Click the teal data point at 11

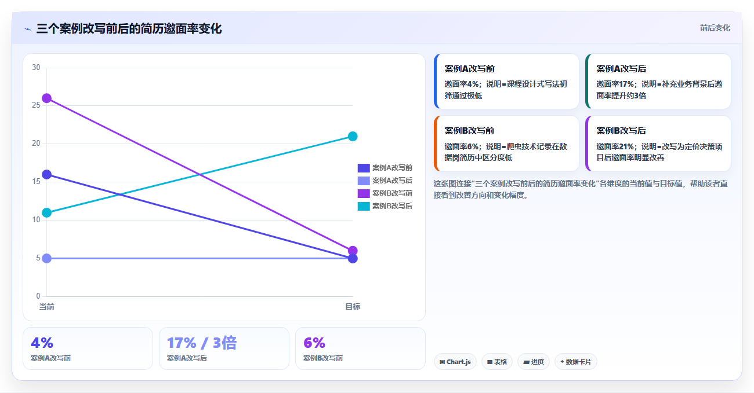pyautogui.click(x=47, y=212)
